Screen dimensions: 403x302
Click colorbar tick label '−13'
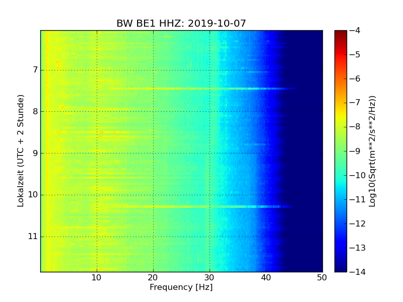358,248
